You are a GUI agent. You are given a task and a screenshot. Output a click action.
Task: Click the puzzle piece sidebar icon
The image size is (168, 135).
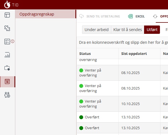coord(7,28)
